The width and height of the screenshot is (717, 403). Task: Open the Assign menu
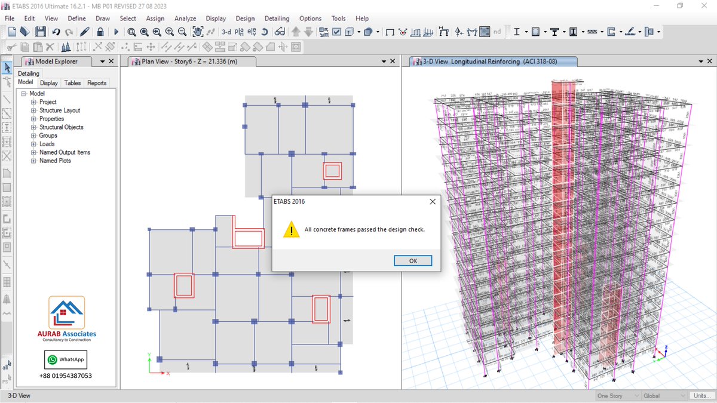155,19
